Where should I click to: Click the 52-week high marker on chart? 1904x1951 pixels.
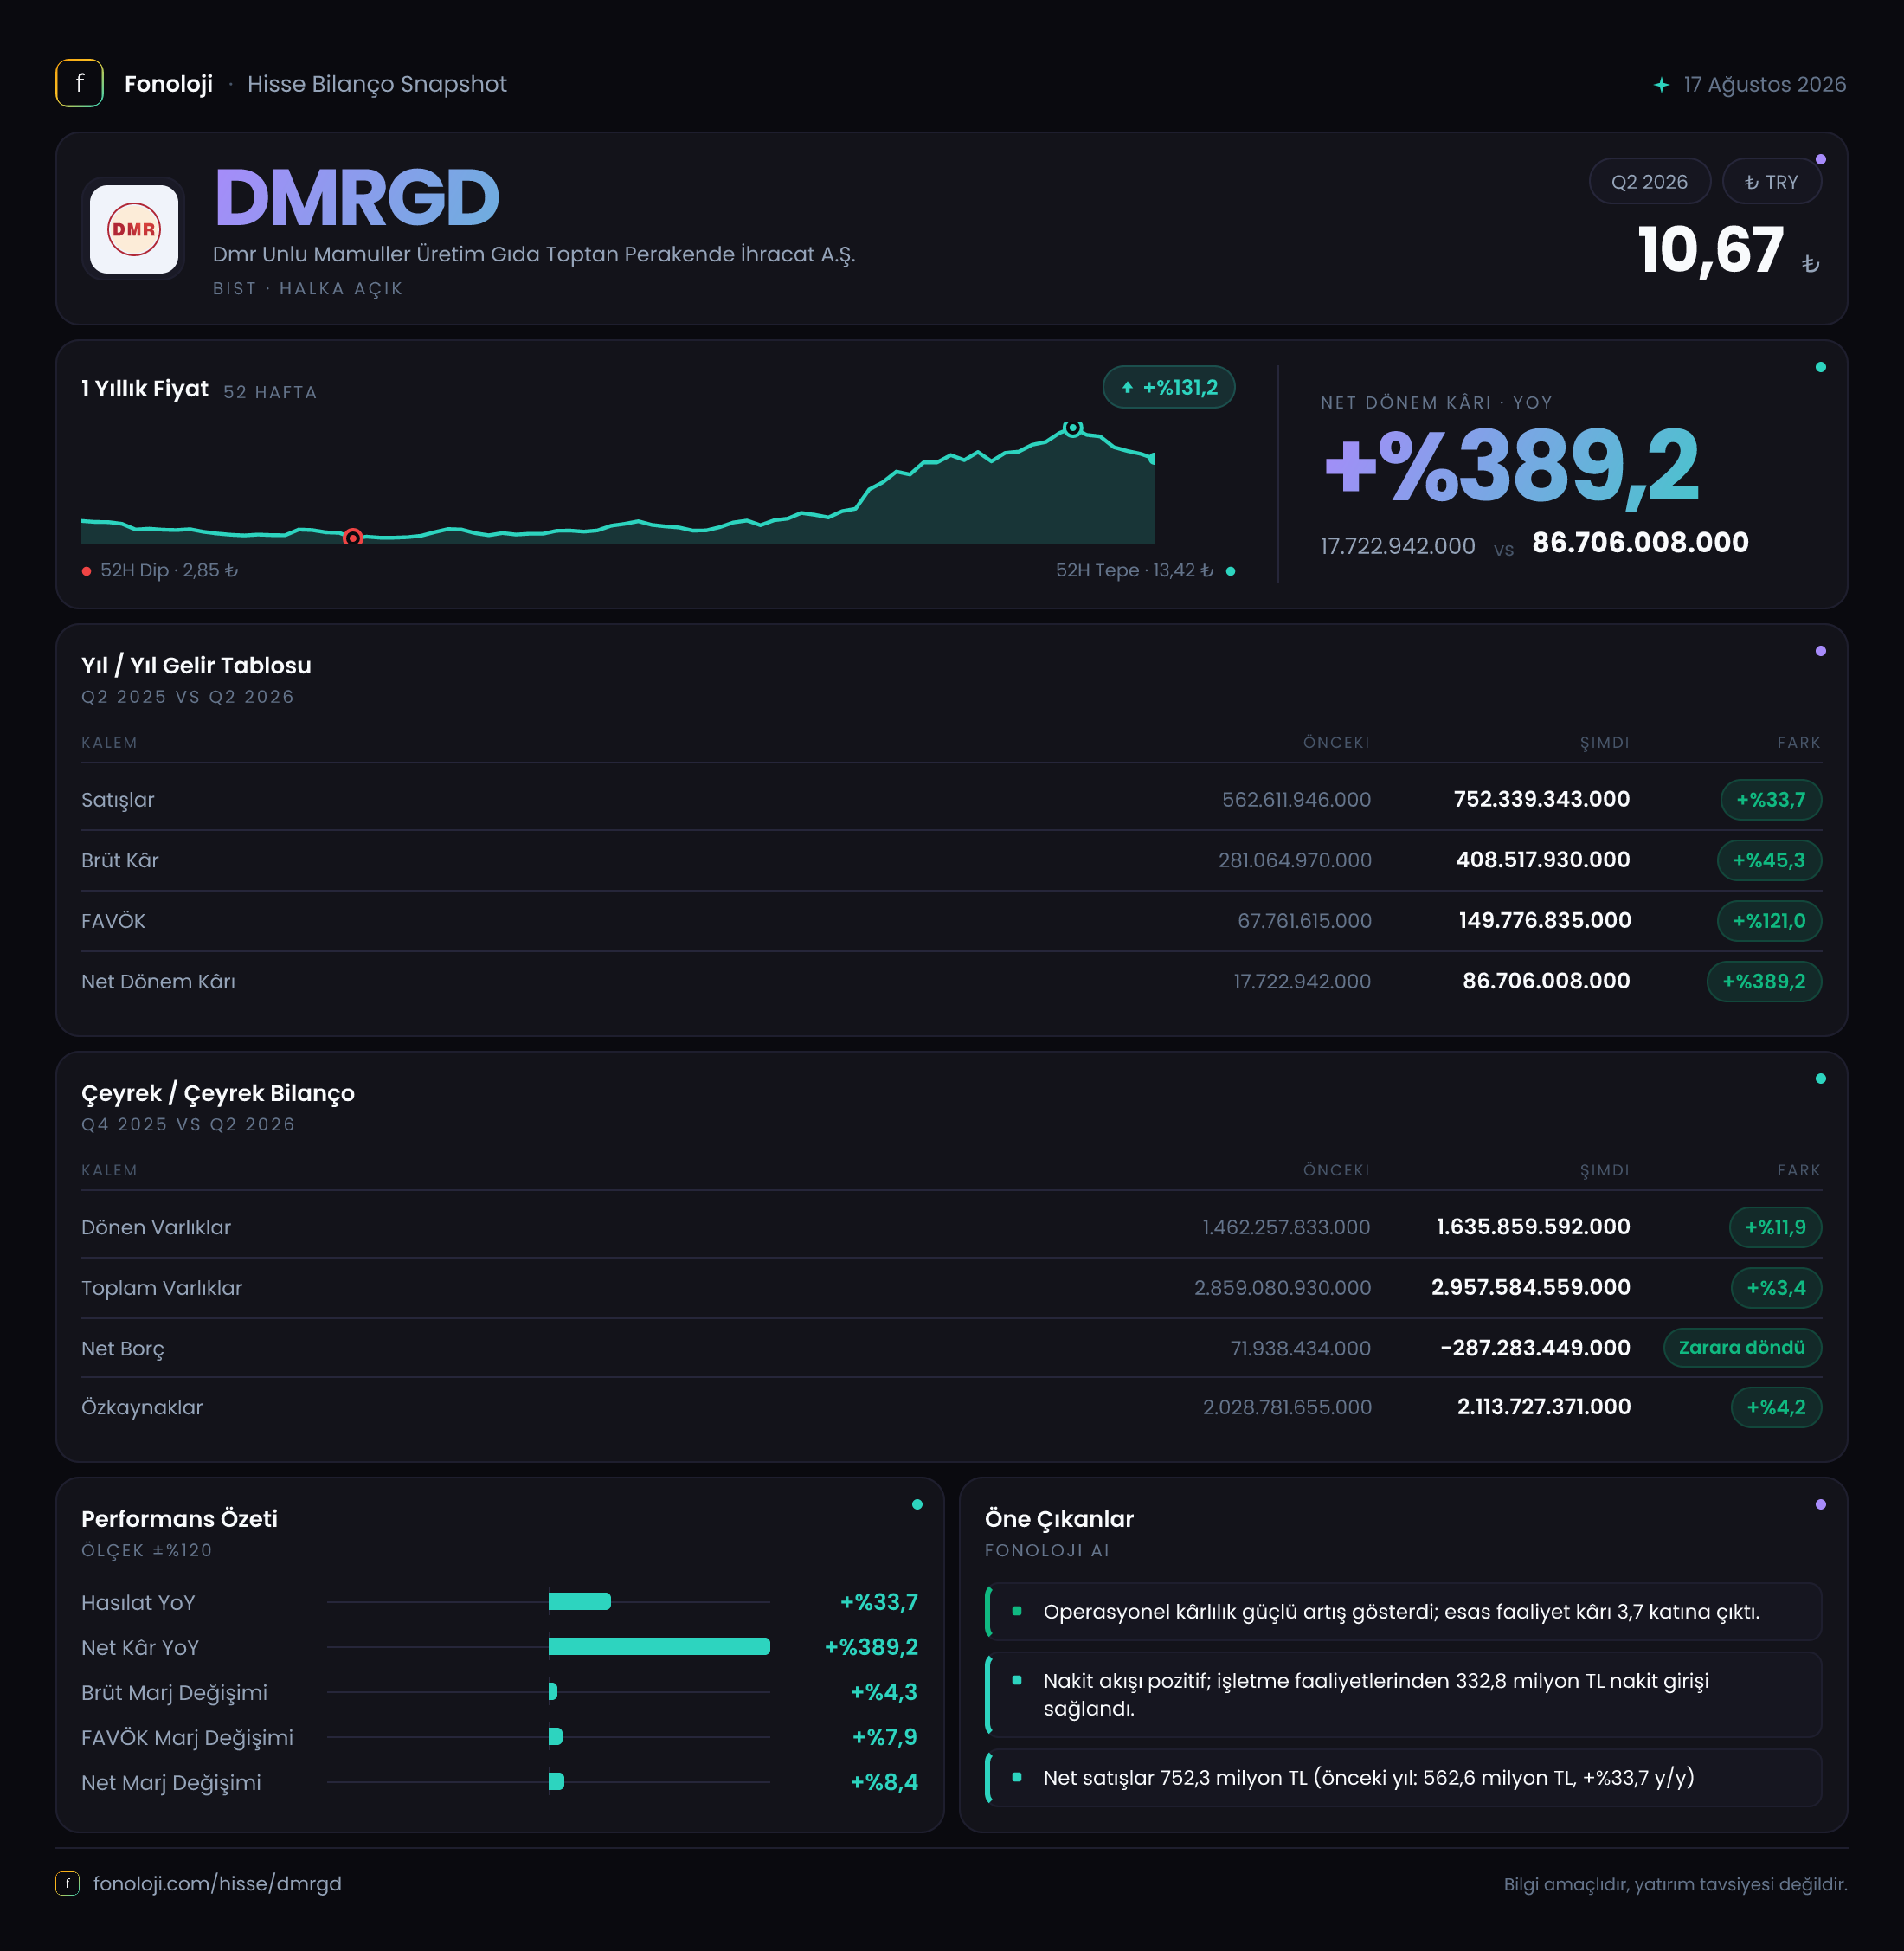(1072, 428)
